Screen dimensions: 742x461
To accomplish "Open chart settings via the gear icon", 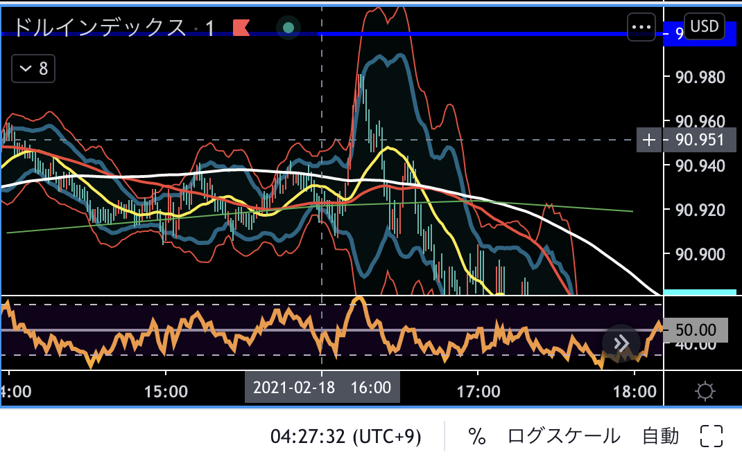I will pyautogui.click(x=705, y=392).
